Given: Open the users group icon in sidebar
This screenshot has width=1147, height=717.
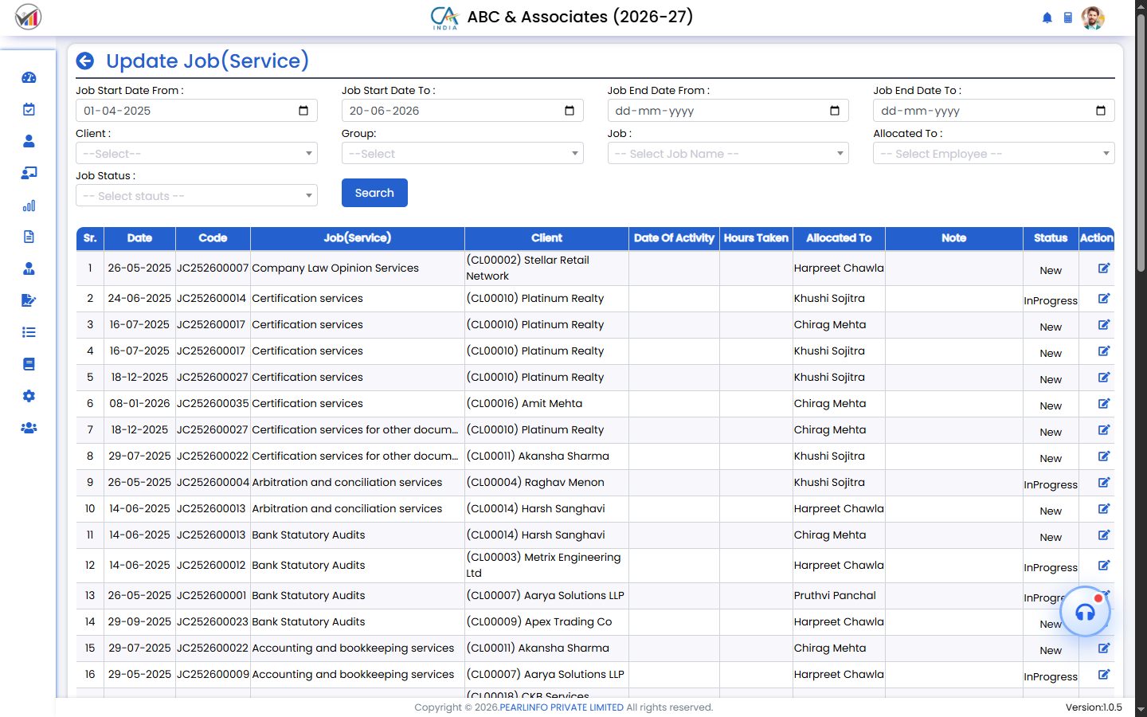Looking at the screenshot, I should 29,428.
